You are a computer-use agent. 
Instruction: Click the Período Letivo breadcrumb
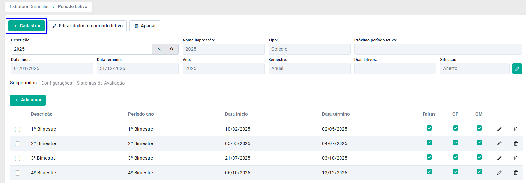[x=73, y=6]
